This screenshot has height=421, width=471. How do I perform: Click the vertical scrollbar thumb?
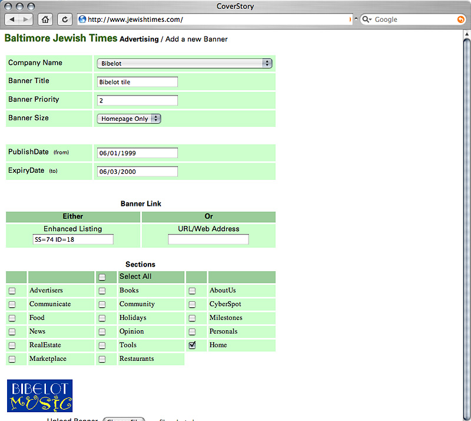[467, 229]
